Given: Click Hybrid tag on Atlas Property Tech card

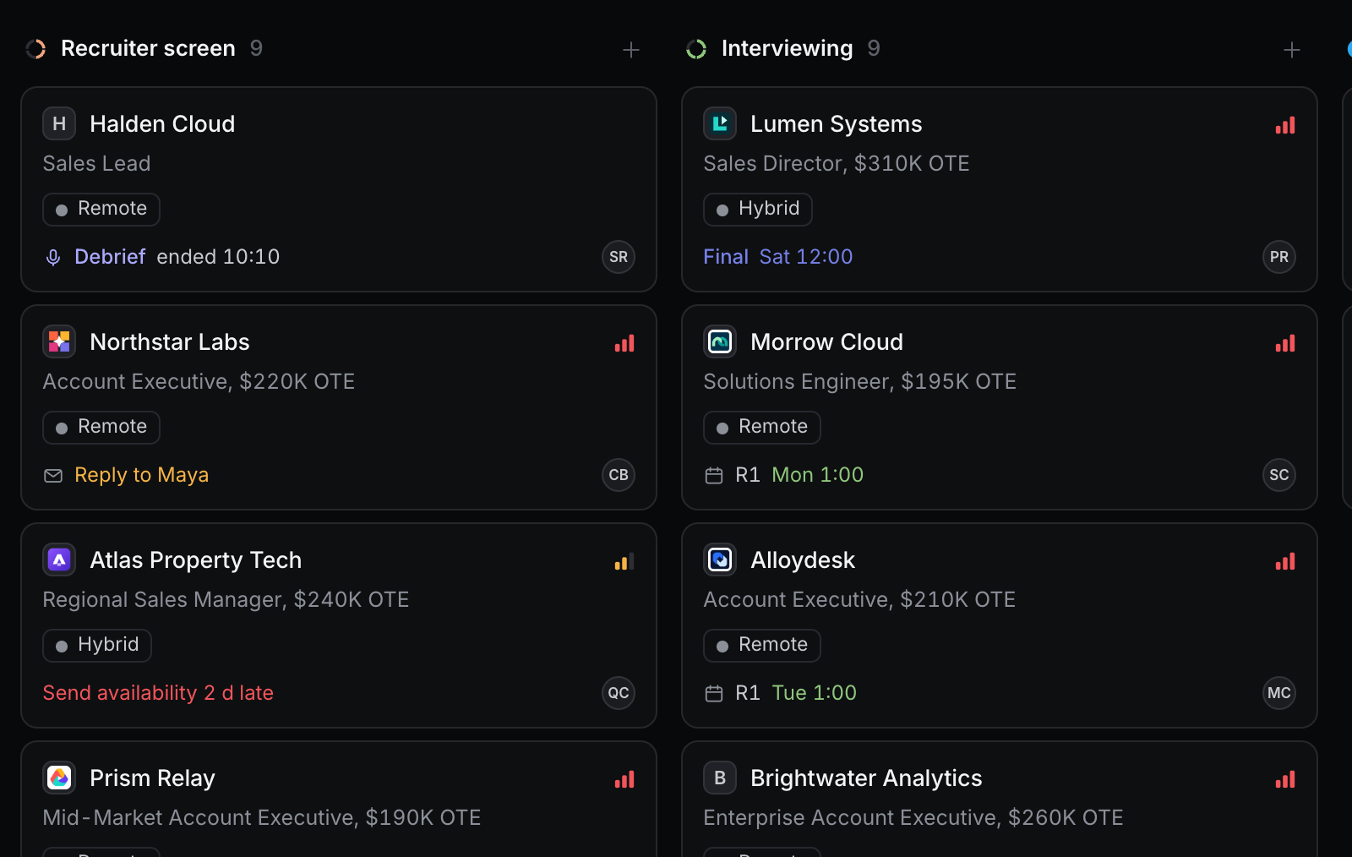Looking at the screenshot, I should (97, 645).
